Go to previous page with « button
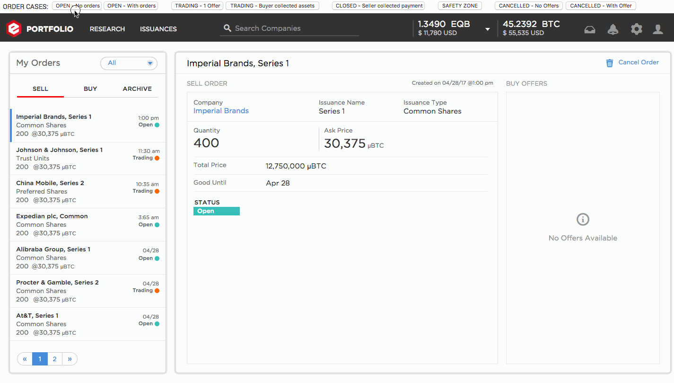The height and width of the screenshot is (383, 674). 25,359
